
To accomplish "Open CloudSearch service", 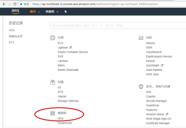I will (154, 52).
